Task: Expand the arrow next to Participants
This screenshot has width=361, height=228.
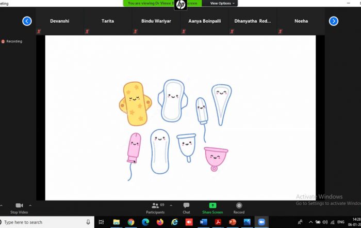Action: pos(171,206)
